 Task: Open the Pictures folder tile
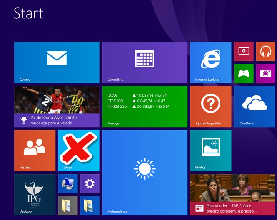[x=90, y=205]
